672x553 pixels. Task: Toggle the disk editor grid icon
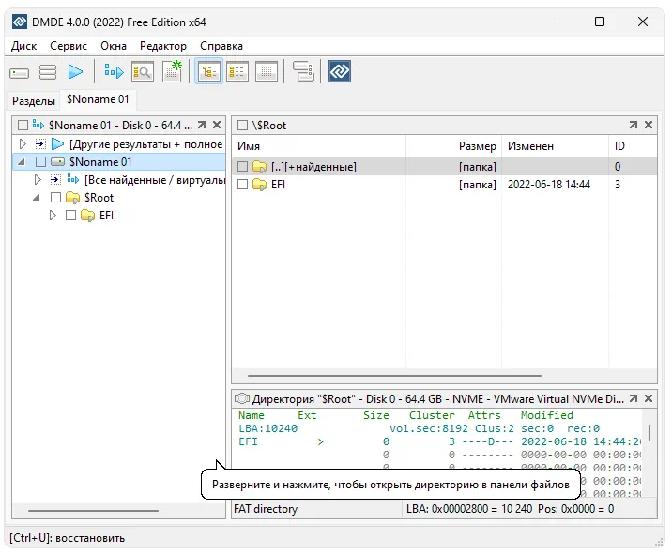point(267,71)
